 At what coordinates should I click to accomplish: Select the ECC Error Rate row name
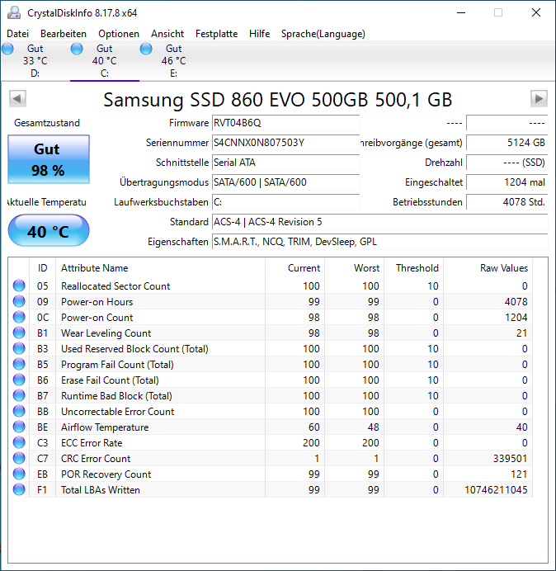tap(92, 443)
